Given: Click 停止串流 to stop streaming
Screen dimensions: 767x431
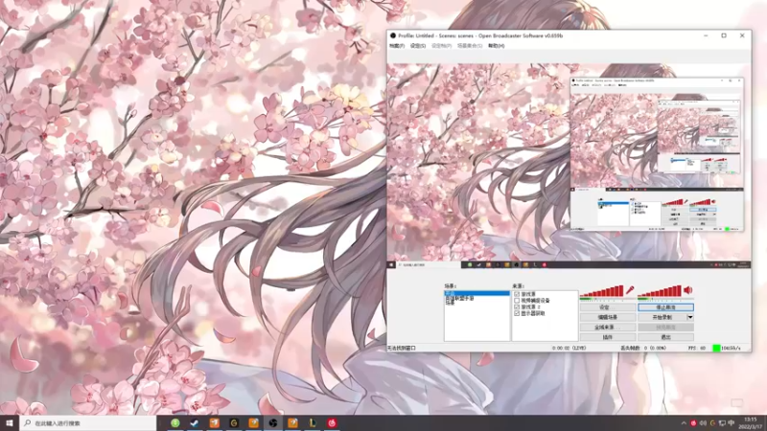Looking at the screenshot, I should [x=665, y=307].
